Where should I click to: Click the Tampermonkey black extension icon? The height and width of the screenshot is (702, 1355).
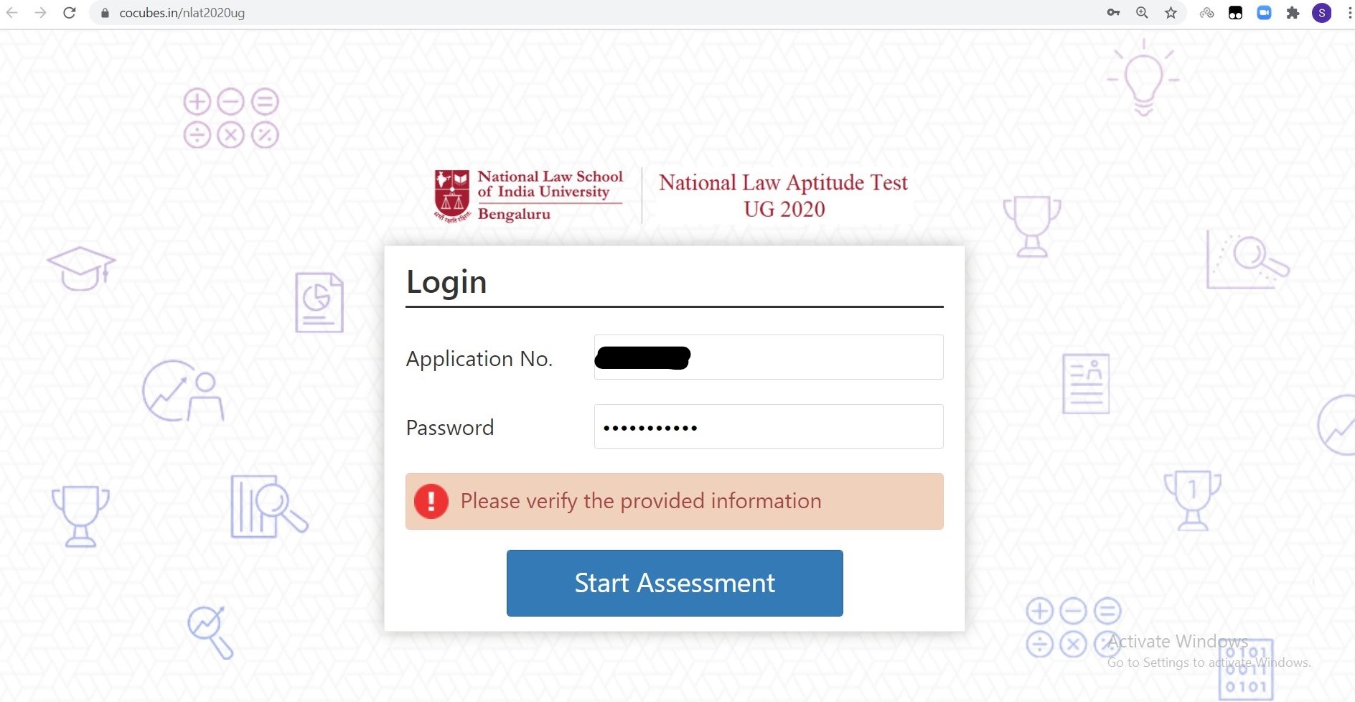tap(1235, 13)
